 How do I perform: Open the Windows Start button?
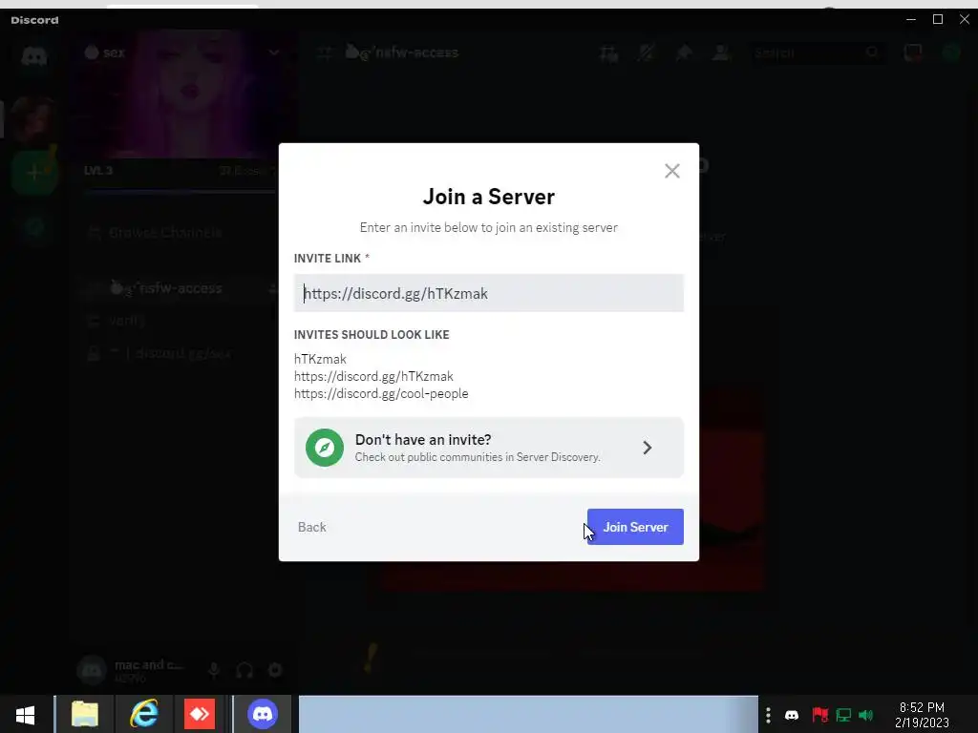26,714
